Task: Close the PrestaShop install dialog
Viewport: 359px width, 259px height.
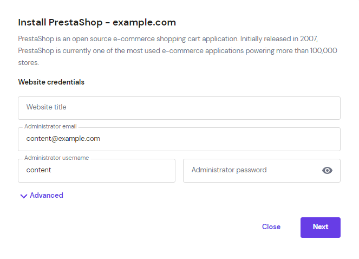Action: pos(271,227)
